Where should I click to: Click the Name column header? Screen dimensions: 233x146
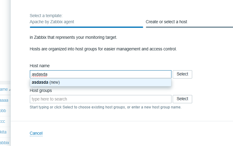coord(4,89)
